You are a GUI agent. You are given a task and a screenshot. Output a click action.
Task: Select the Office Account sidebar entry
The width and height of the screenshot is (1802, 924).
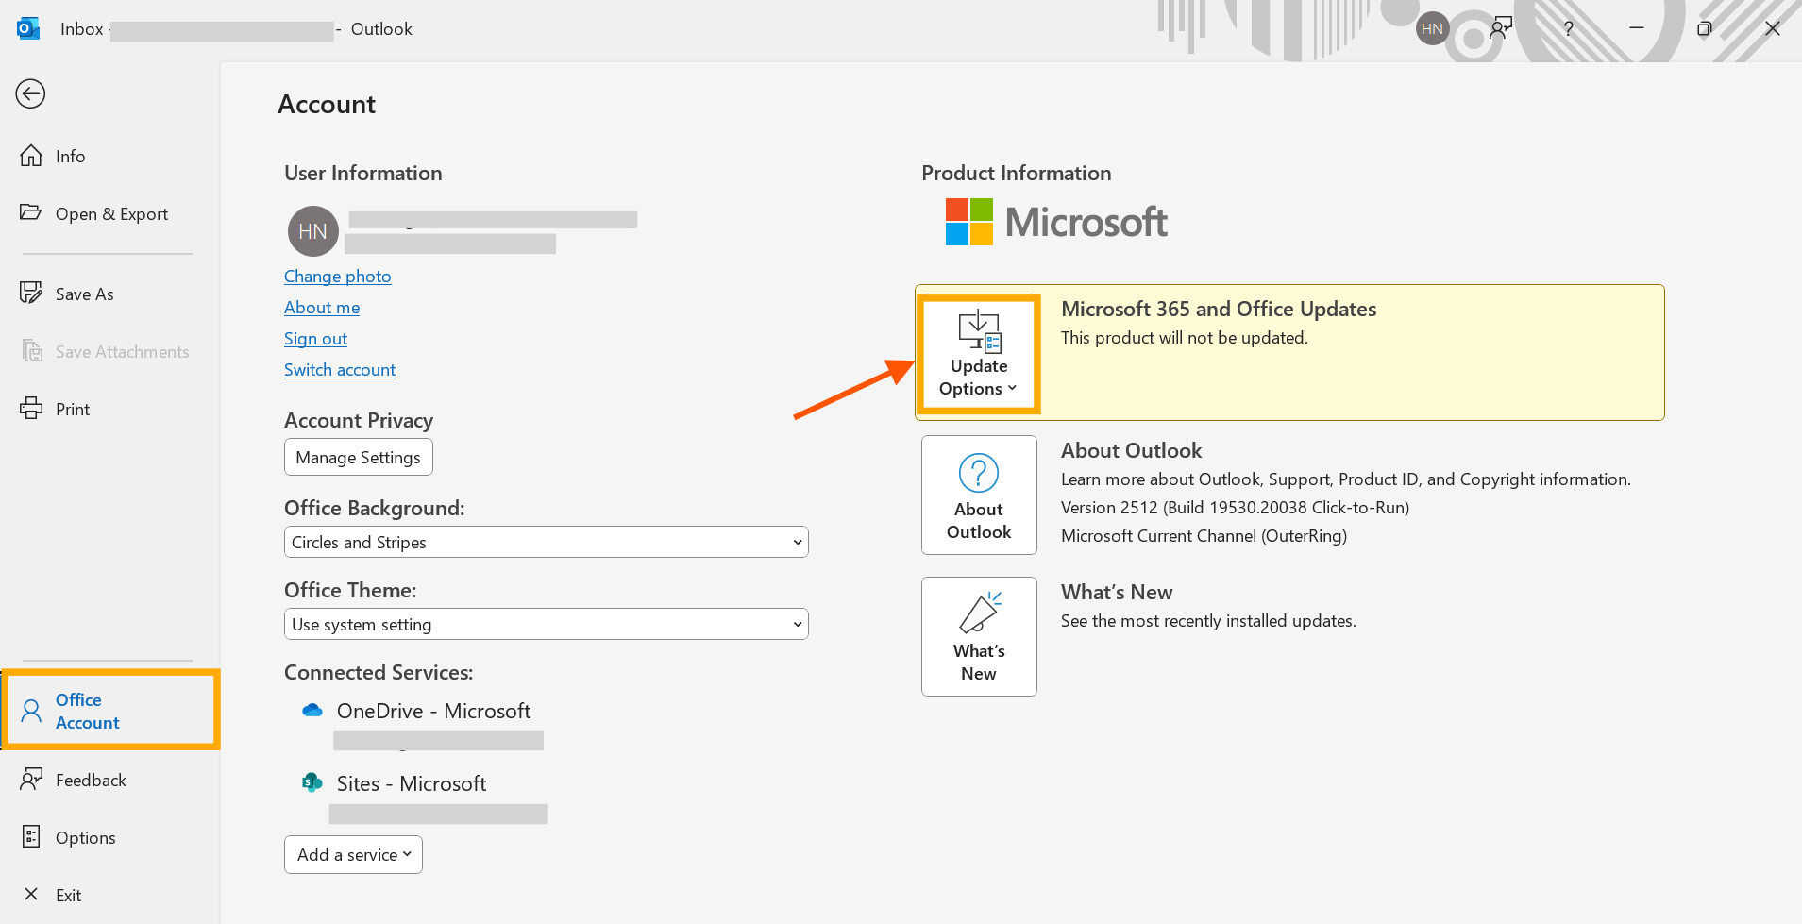[x=88, y=711]
